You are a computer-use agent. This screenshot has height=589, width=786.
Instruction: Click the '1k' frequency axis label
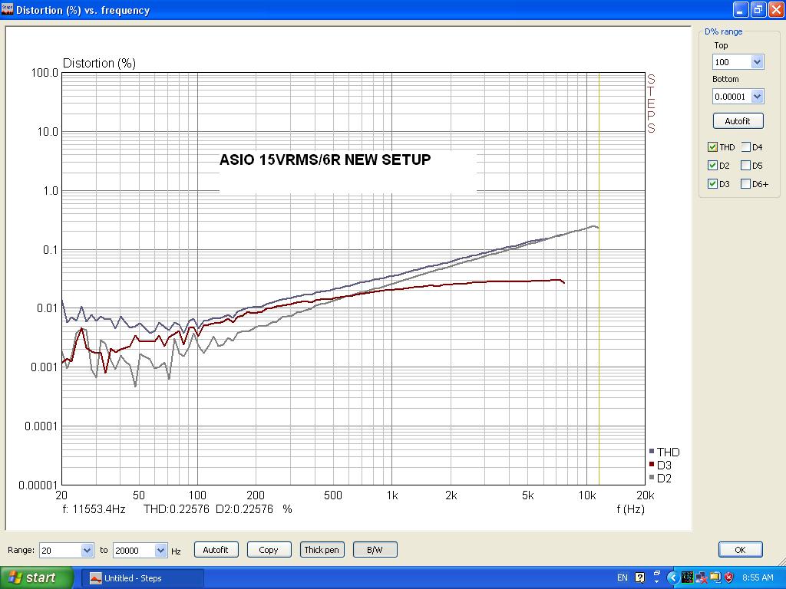392,495
